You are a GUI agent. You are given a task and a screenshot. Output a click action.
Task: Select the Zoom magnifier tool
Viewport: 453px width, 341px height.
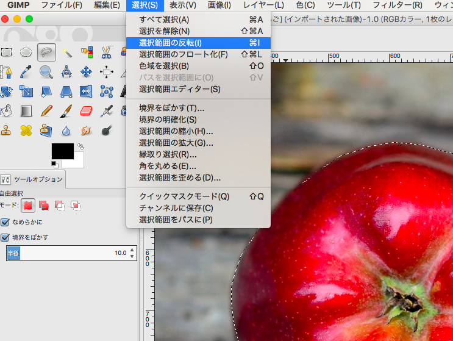[x=46, y=72]
